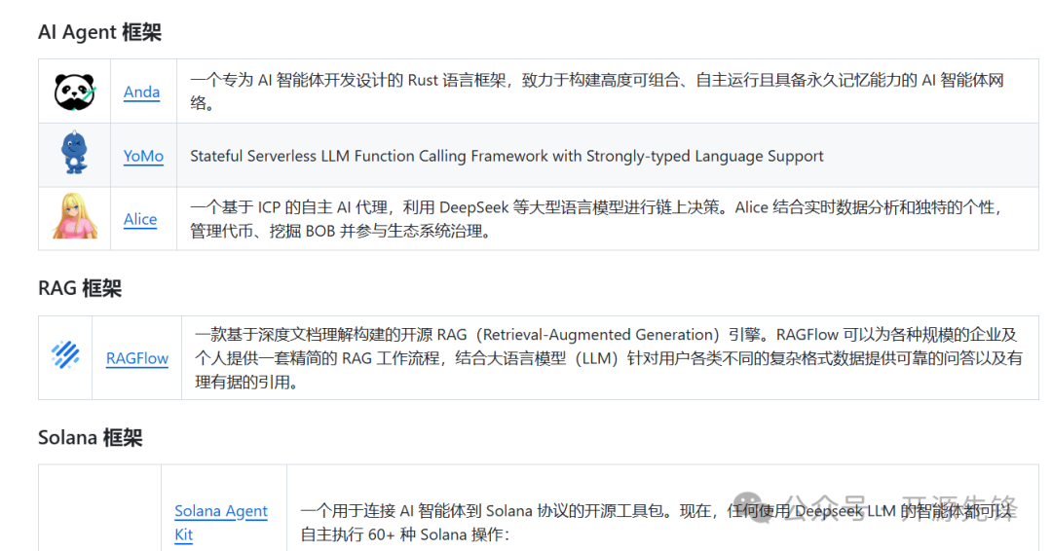Image resolution: width=1052 pixels, height=551 pixels.
Task: Open the Anda link
Action: 141,92
